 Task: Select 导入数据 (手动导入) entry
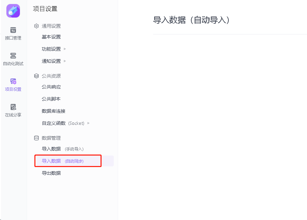[x=62, y=149]
